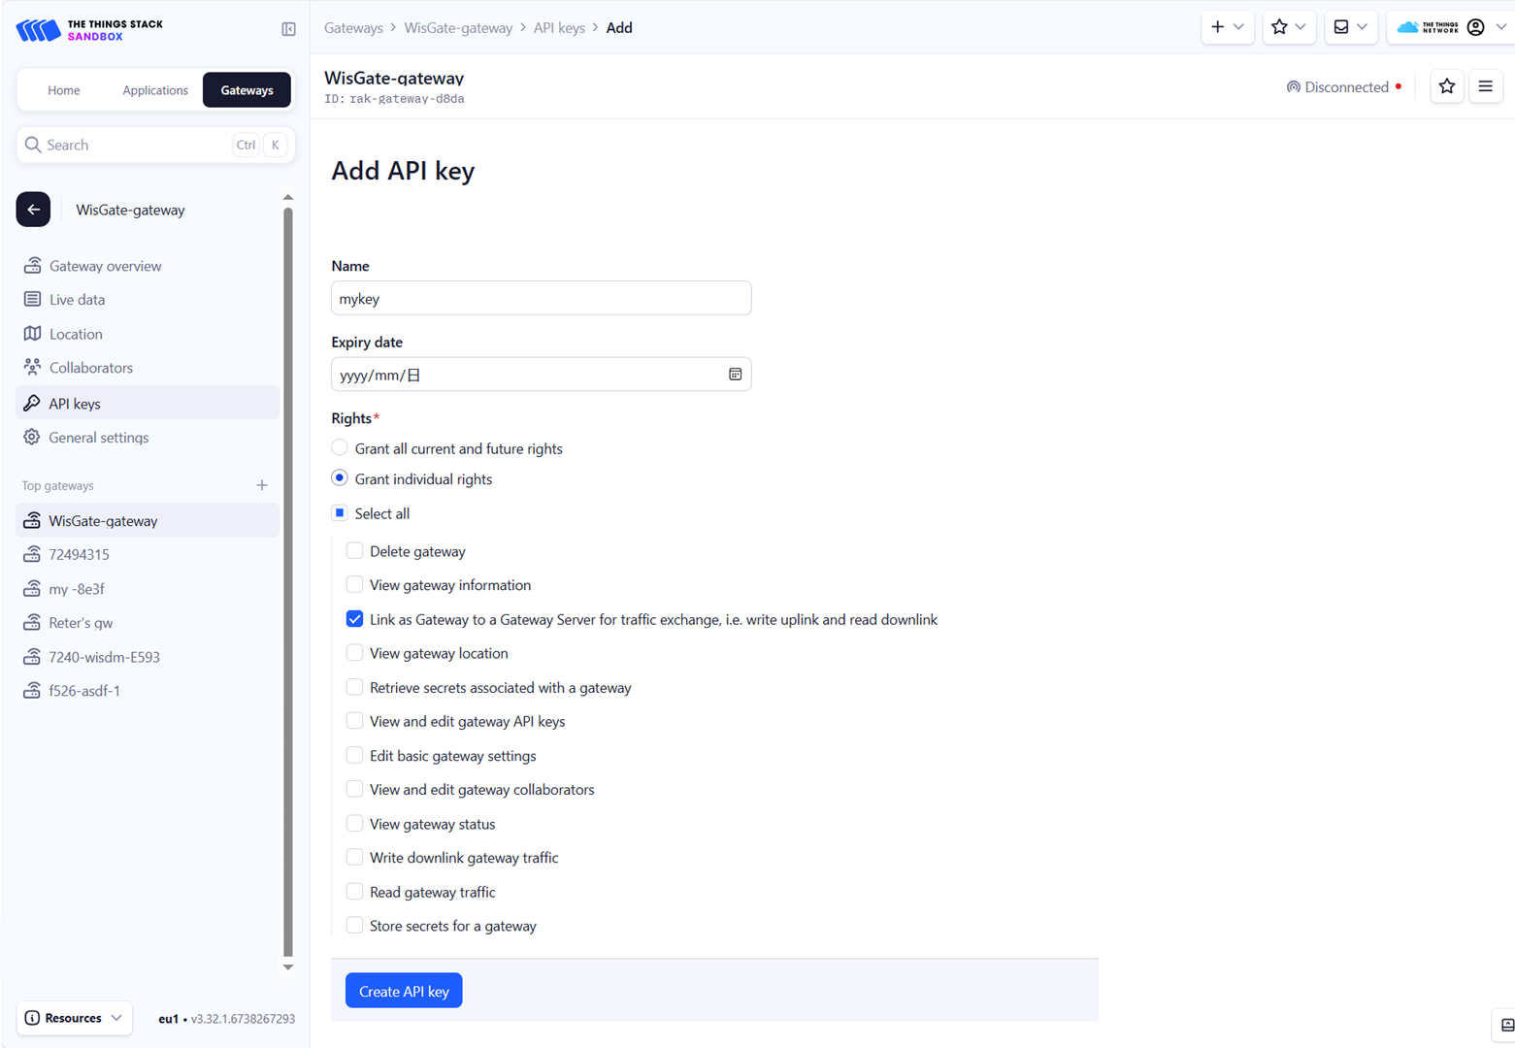Focus the Expiry date field

[x=541, y=375]
